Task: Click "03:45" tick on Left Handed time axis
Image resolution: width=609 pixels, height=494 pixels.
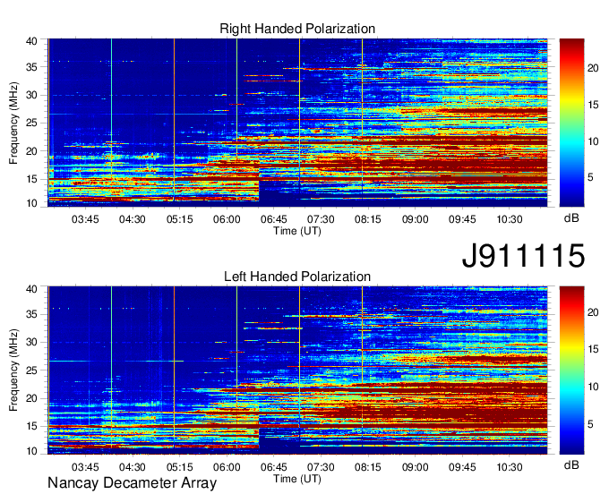Action: pyautogui.click(x=85, y=467)
